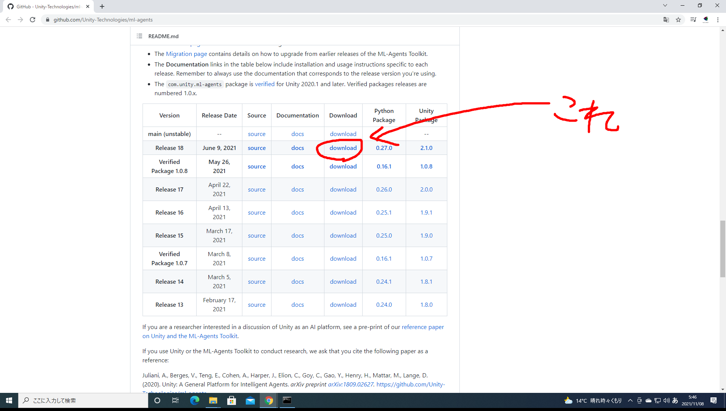Open the media control icon in toolbar
This screenshot has height=411, width=726.
(693, 20)
